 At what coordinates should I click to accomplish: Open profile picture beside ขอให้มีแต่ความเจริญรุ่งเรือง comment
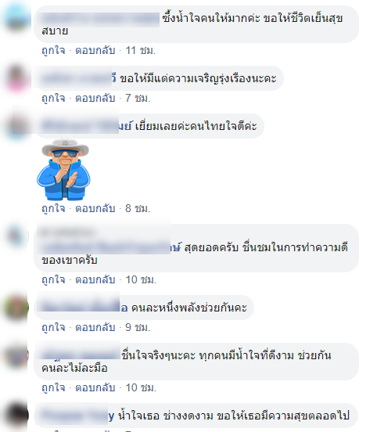(16, 78)
